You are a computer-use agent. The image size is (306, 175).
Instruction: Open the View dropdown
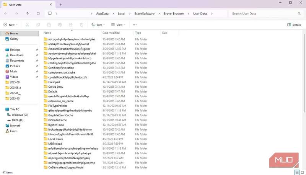(118, 25)
